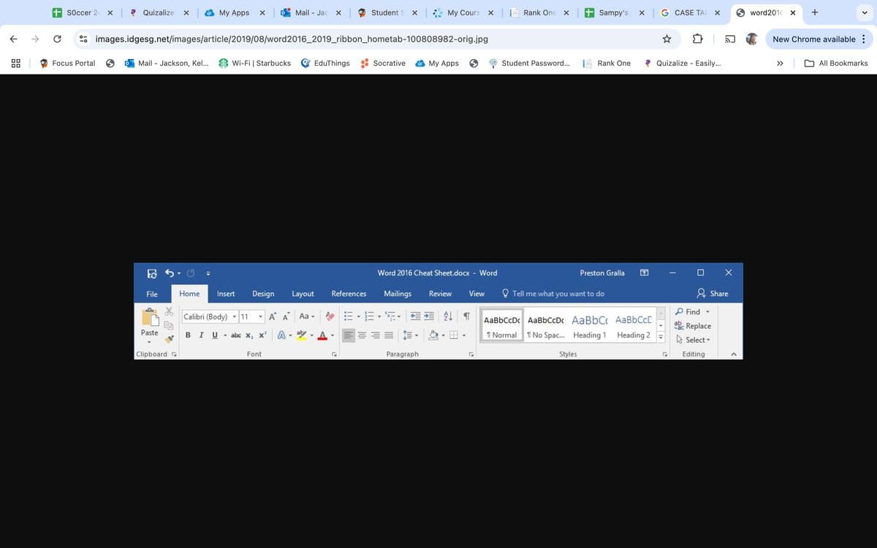877x548 pixels.
Task: Open the Find dropdown arrow
Action: [707, 312]
